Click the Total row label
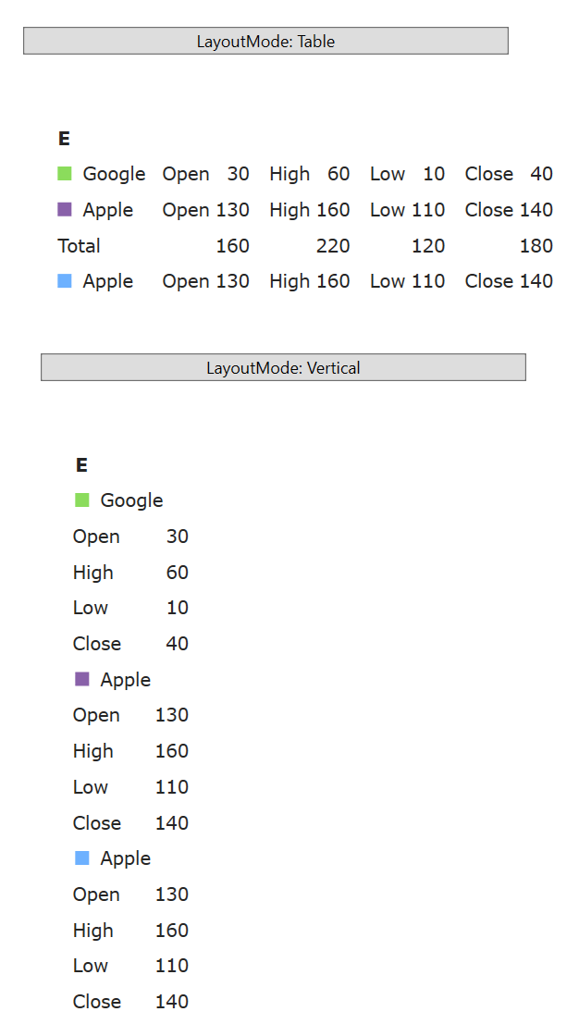 (79, 245)
